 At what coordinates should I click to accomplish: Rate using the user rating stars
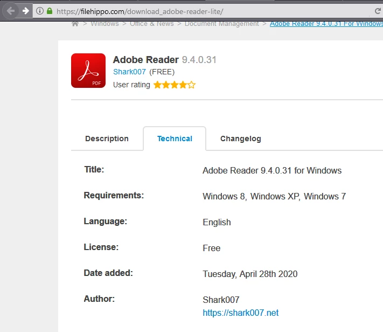[x=175, y=85]
